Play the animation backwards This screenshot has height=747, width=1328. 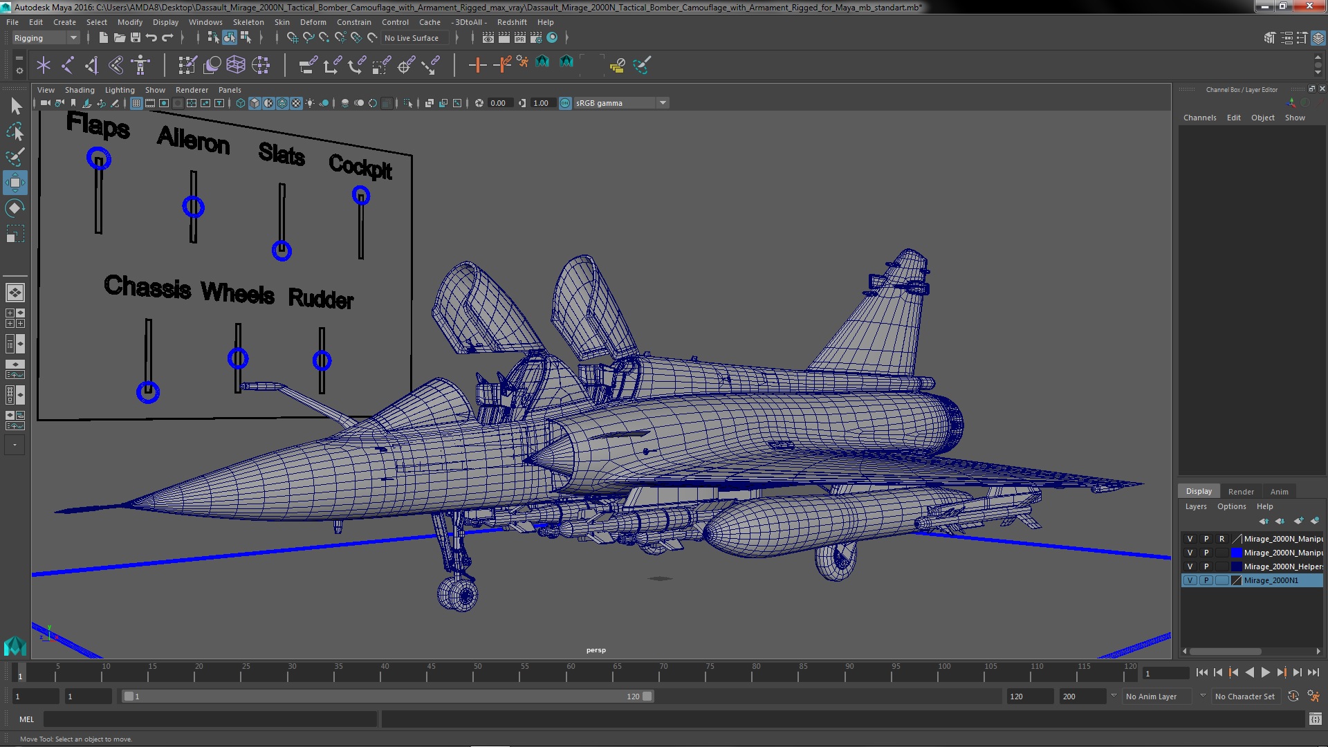pyautogui.click(x=1249, y=673)
